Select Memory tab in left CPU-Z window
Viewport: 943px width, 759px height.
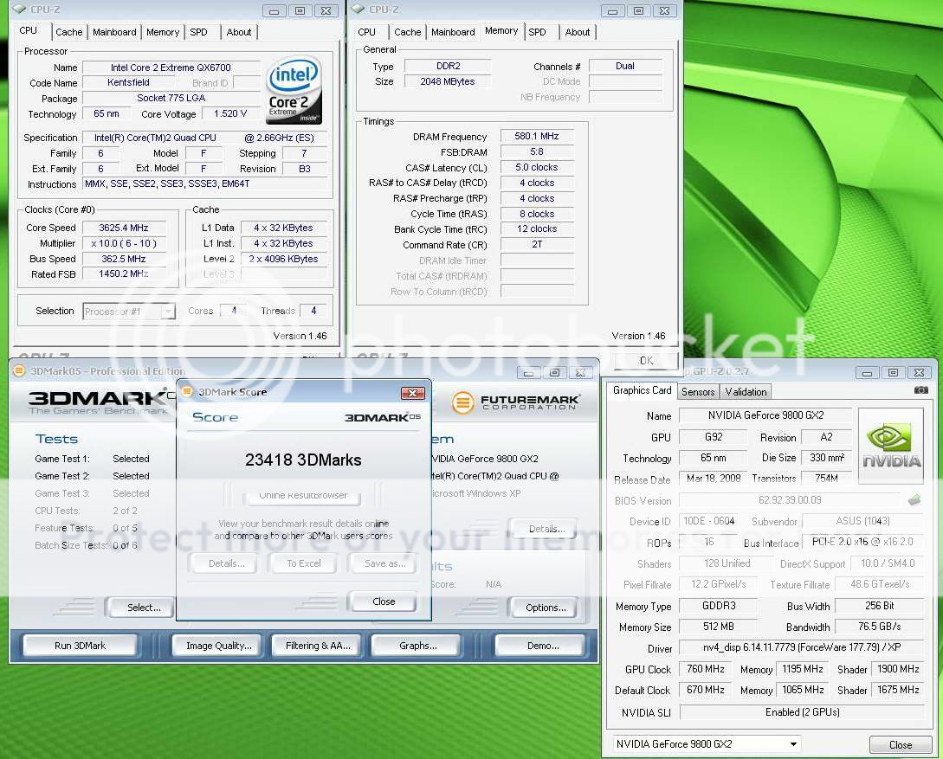[163, 32]
